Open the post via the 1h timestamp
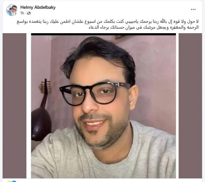The width and height of the screenshot is (205, 182). 22,13
